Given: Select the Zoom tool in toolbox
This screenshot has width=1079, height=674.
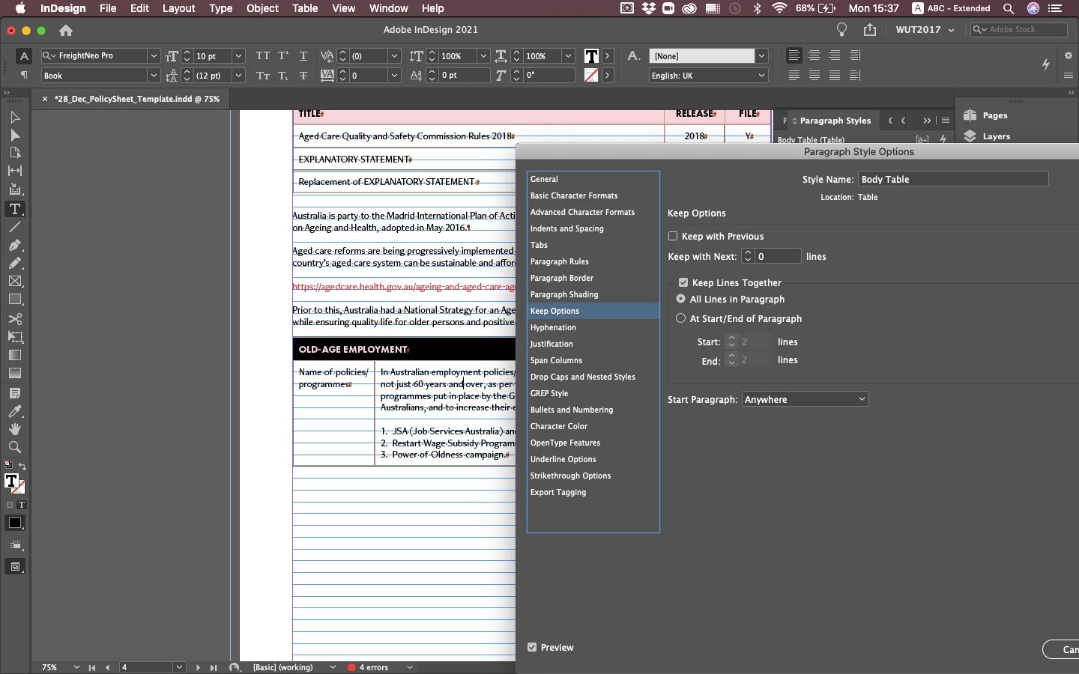Looking at the screenshot, I should 14,447.
